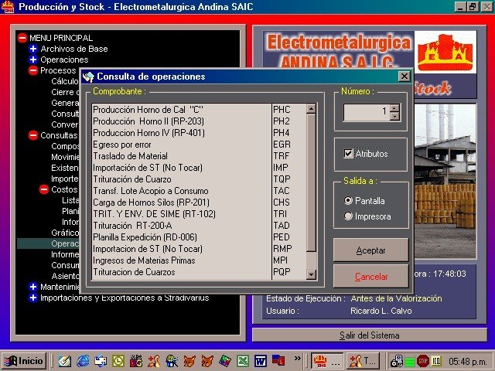Select the Pantalla output radio button
This screenshot has height=371, width=495.
click(348, 201)
